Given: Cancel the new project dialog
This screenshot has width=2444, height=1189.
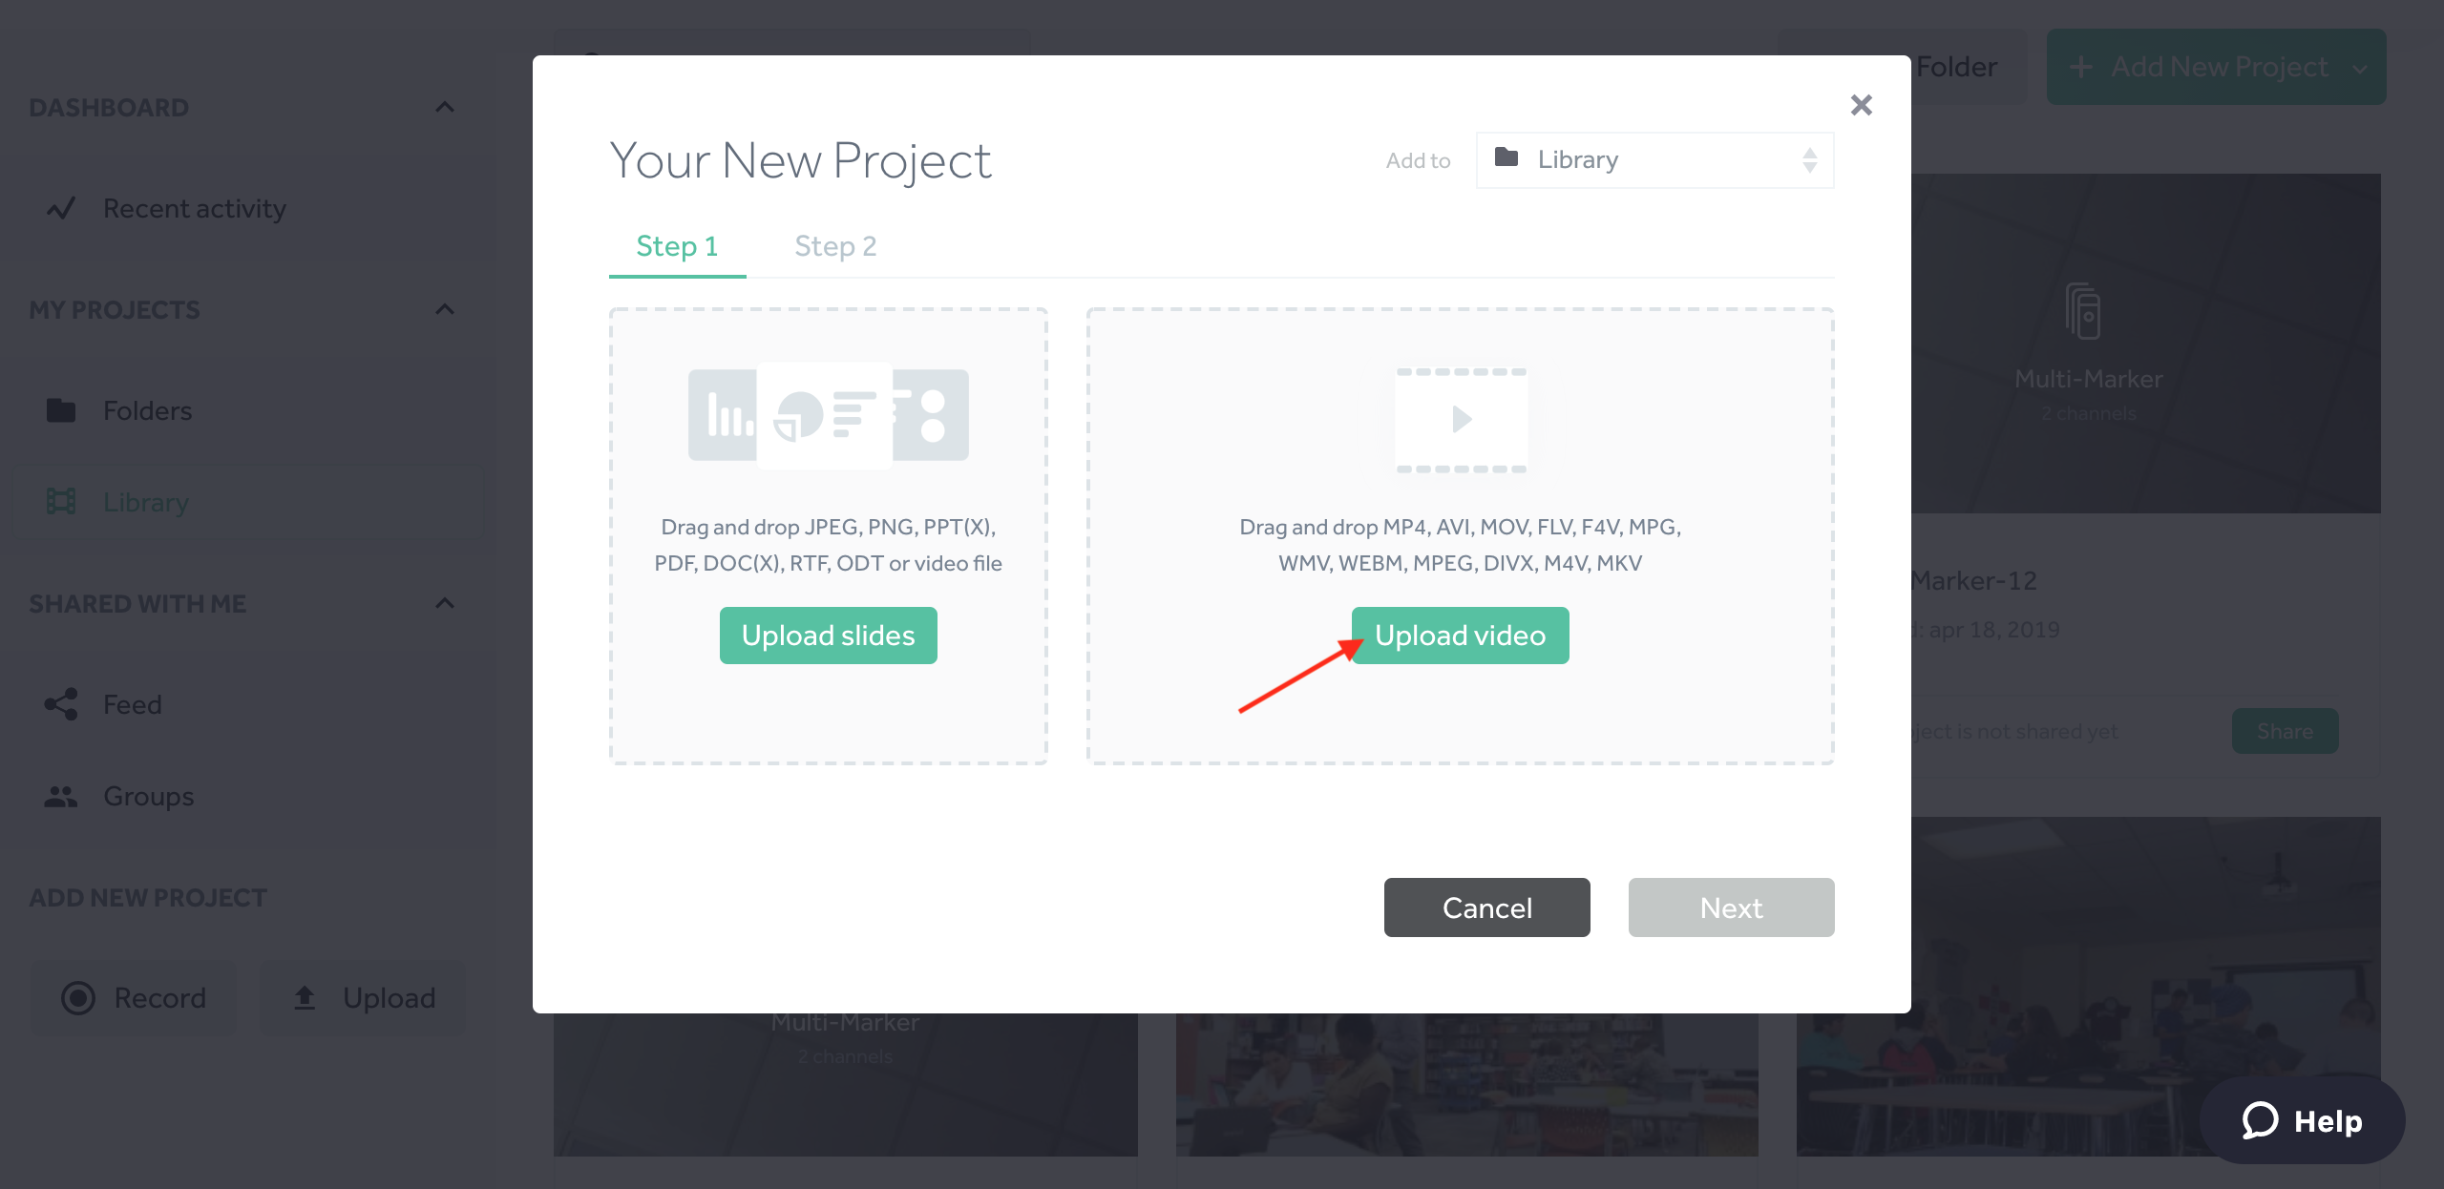Looking at the screenshot, I should tap(1486, 907).
